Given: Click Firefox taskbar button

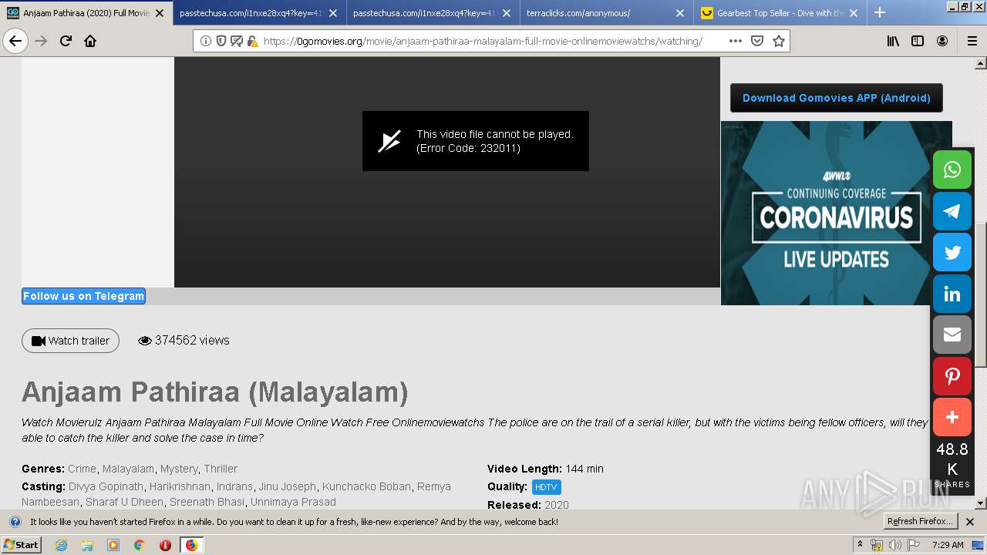Looking at the screenshot, I should click(x=191, y=545).
